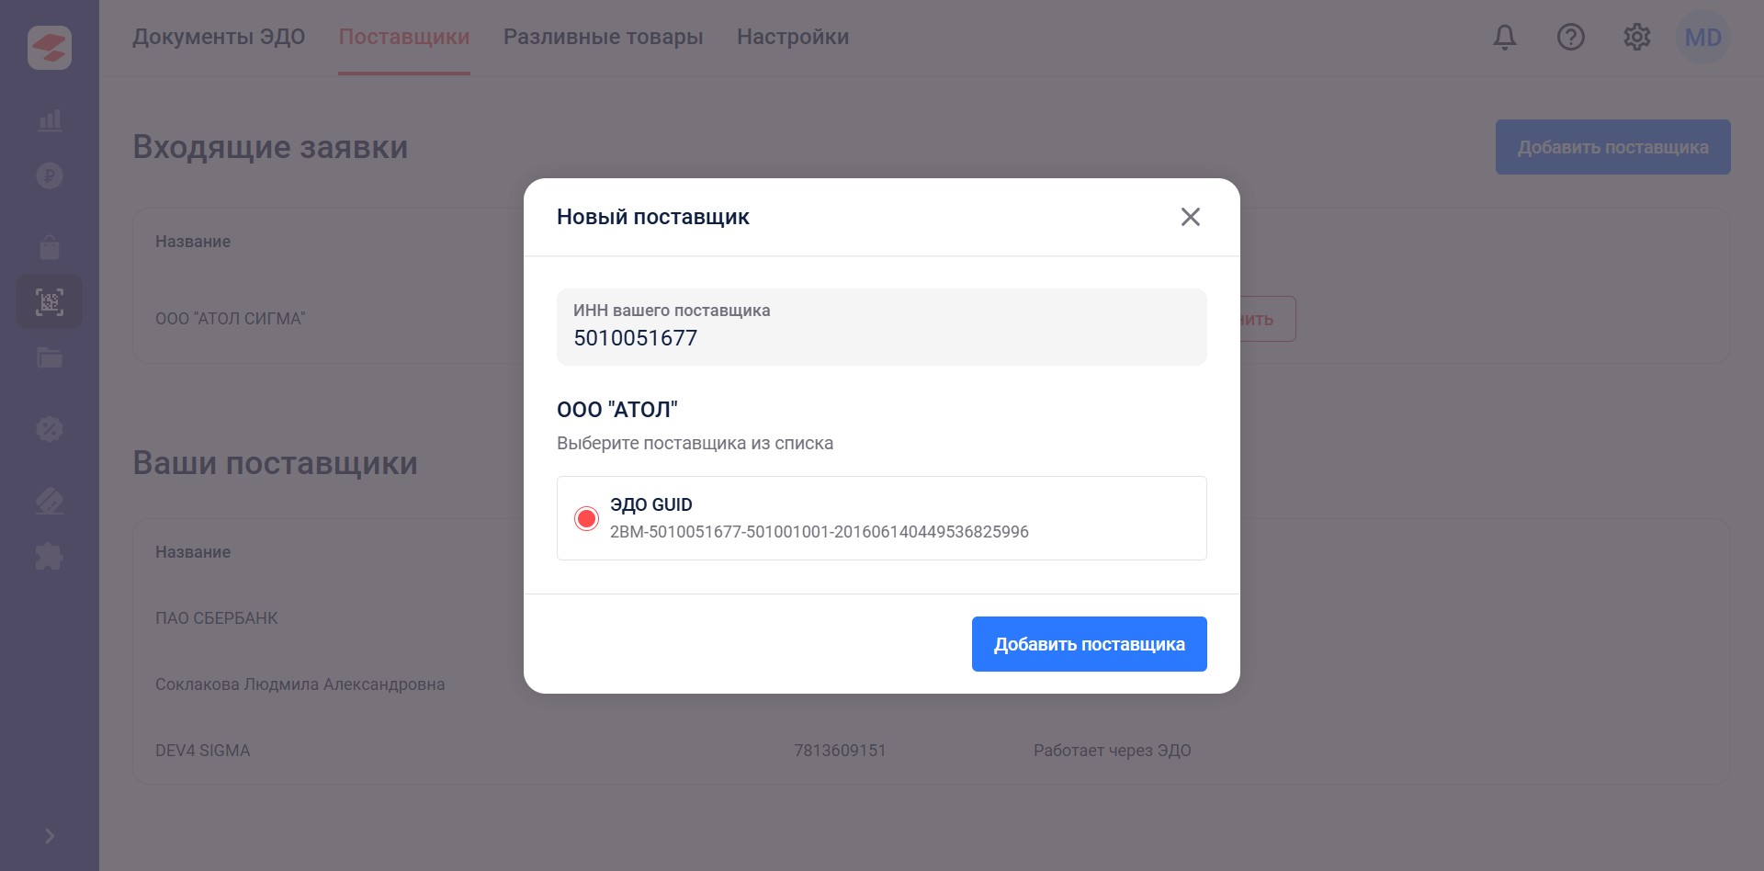Select the QR code scan sidebar icon

pyautogui.click(x=50, y=301)
